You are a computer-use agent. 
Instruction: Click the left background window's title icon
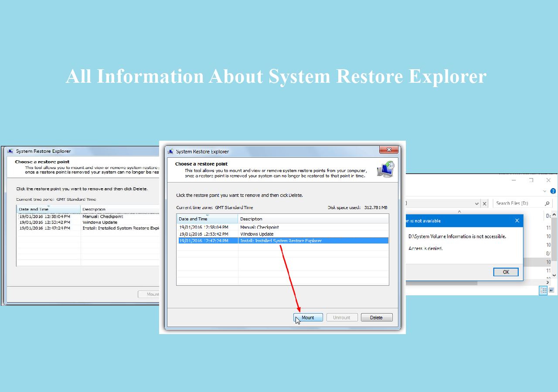tap(10, 151)
